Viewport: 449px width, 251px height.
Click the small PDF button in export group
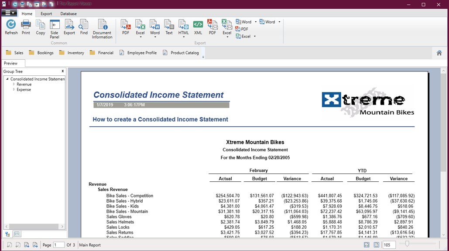tap(242, 29)
